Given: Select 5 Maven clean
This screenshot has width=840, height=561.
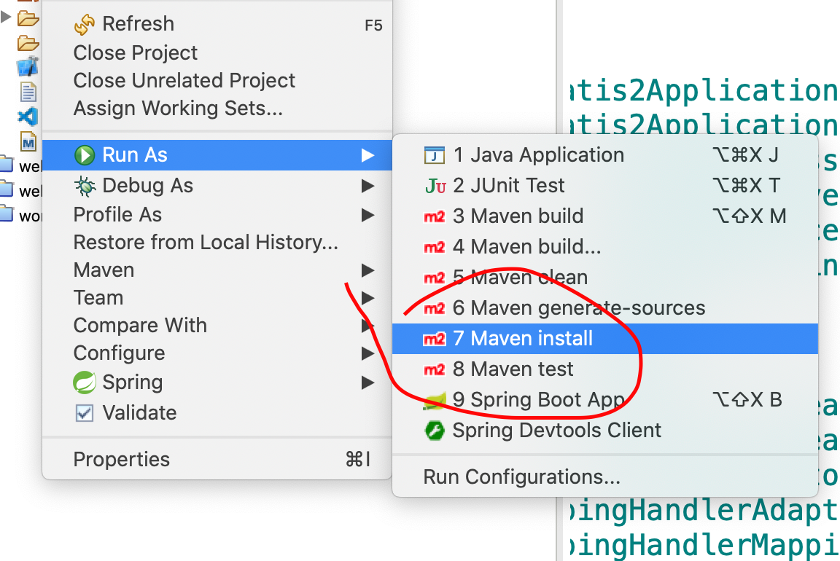Looking at the screenshot, I should pyautogui.click(x=604, y=278).
